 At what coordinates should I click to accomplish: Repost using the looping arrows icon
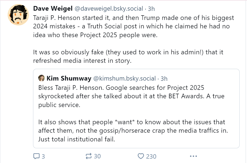pyautogui.click(x=89, y=156)
